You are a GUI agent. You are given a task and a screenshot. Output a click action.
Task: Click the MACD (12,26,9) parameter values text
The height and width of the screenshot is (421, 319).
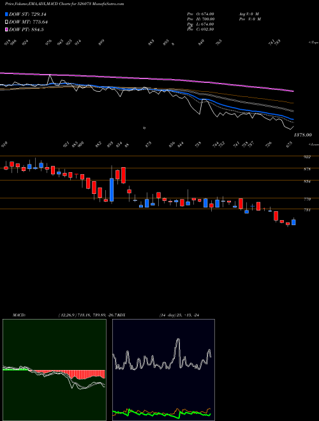[87, 315]
